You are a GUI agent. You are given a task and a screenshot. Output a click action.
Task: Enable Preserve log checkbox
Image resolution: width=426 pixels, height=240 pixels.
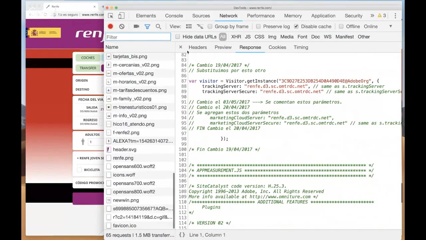coord(258,26)
